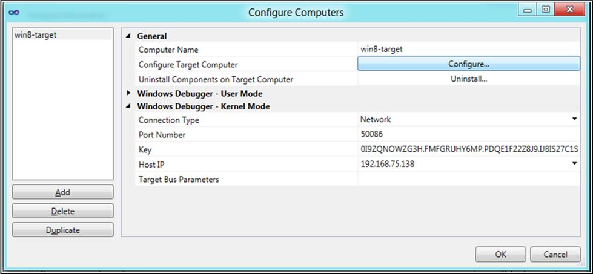Confirm with the OK button
The height and width of the screenshot is (274, 593).
pos(500,254)
